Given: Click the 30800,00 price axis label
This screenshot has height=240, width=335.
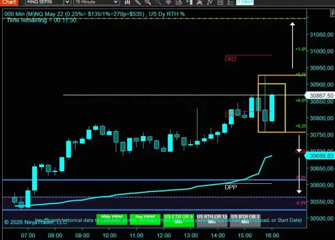Looking at the screenshot, I should click(x=322, y=118).
